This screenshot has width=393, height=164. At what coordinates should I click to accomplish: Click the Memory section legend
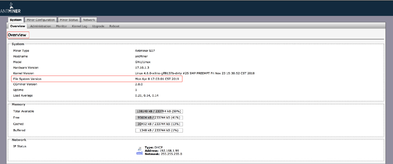(x=18, y=105)
